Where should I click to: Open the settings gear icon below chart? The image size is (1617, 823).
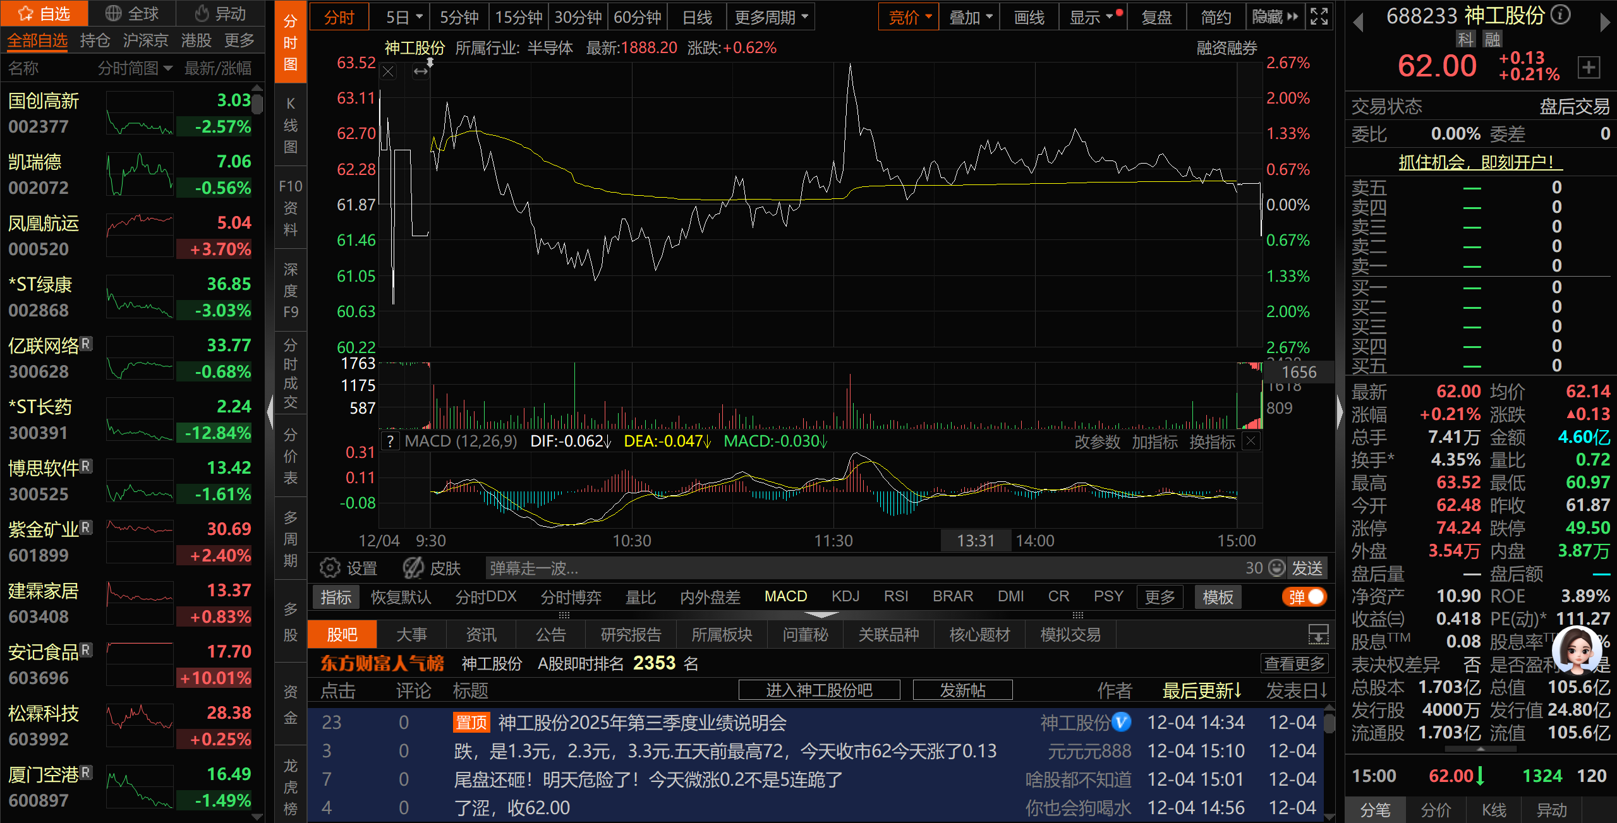pyautogui.click(x=329, y=568)
